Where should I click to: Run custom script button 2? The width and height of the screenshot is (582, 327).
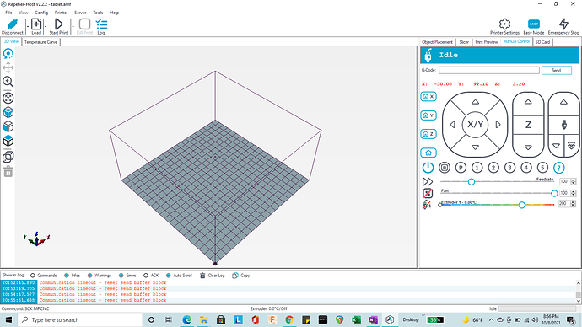click(493, 168)
